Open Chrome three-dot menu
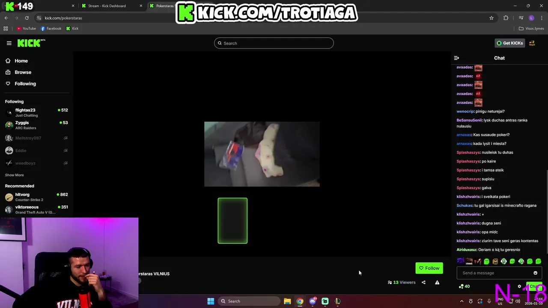Viewport: 548px width, 308px height. click(x=542, y=18)
